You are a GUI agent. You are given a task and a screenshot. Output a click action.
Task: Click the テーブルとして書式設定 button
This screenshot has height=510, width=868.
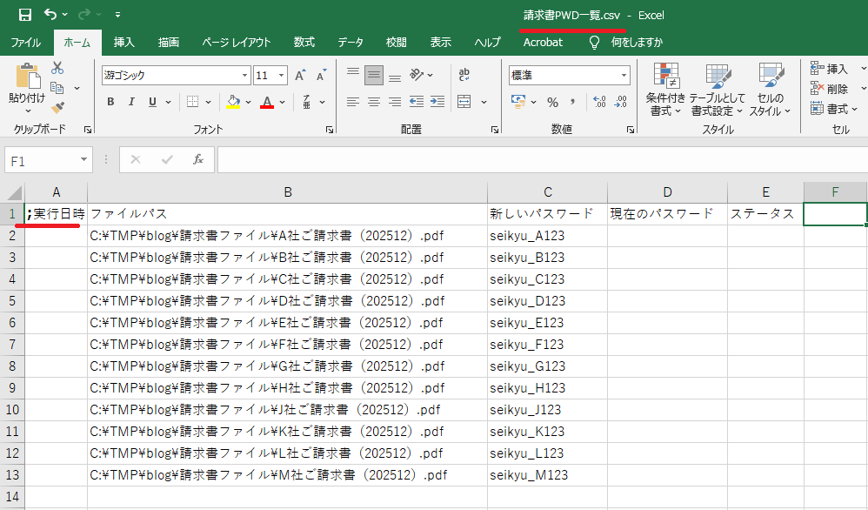pos(718,91)
